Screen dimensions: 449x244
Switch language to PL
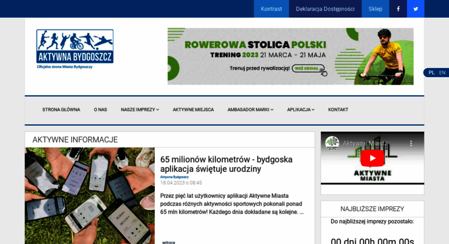[x=431, y=73]
